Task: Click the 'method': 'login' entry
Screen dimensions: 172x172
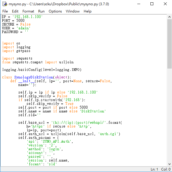Action: click(45, 149)
